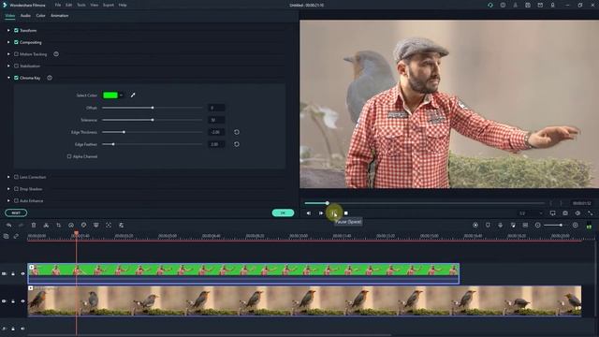Reset Edge Feather with its reset icon
This screenshot has height=337, width=599.
[x=237, y=144]
